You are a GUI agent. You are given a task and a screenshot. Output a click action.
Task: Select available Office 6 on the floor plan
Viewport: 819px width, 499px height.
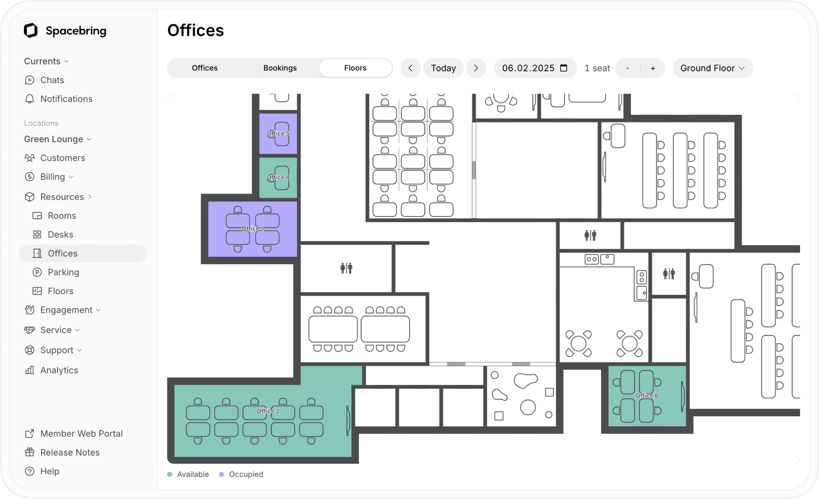[647, 395]
